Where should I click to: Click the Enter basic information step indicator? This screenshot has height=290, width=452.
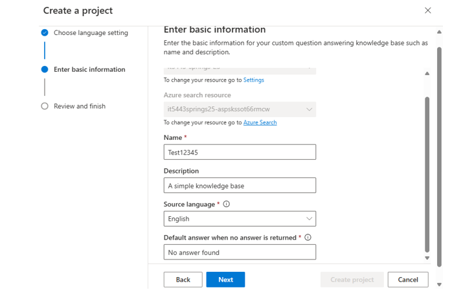[x=45, y=69]
